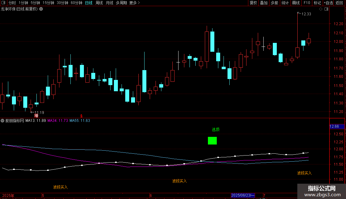The height and width of the screenshot is (199, 346).
Task: Switch to 分时 intraday view
Action: [12, 3]
